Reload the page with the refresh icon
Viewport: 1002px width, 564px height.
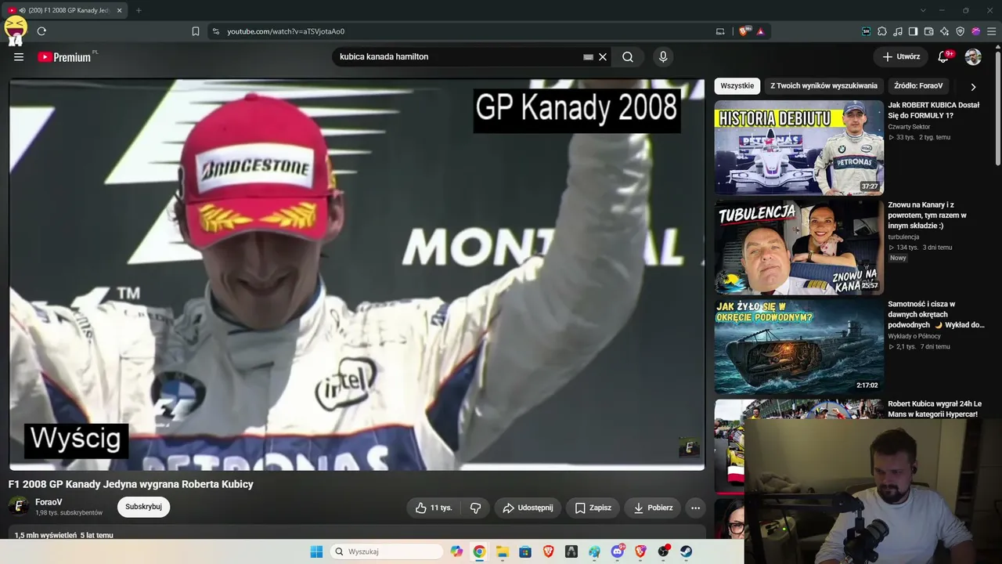41,31
